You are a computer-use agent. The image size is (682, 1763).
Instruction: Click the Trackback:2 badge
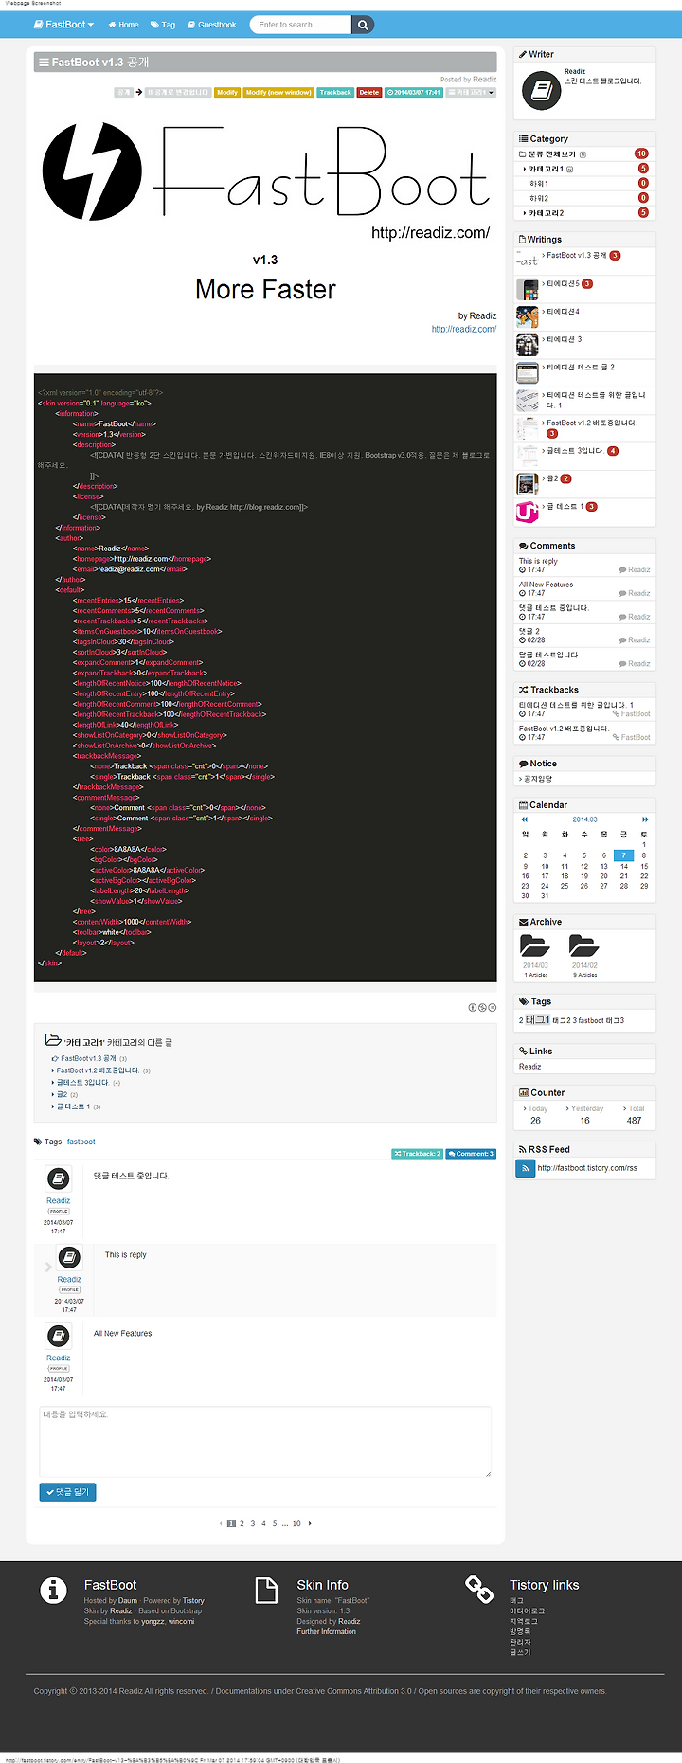(418, 1154)
